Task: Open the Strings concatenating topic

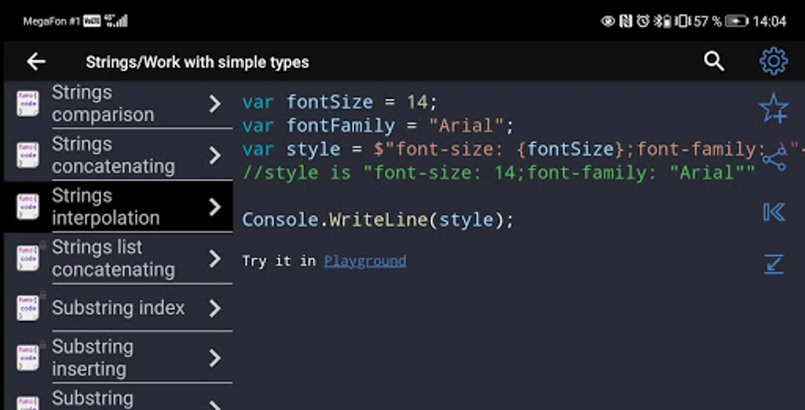Action: (119, 155)
